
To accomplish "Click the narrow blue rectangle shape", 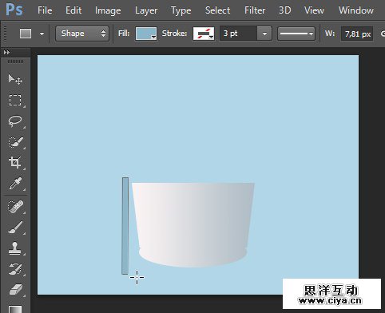I will click(x=125, y=226).
